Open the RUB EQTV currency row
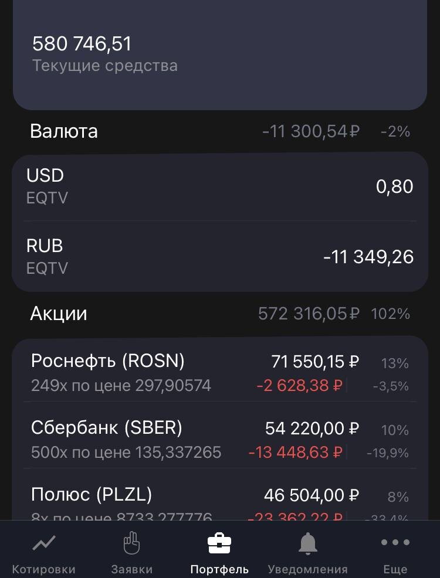The image size is (440, 578). [220, 257]
